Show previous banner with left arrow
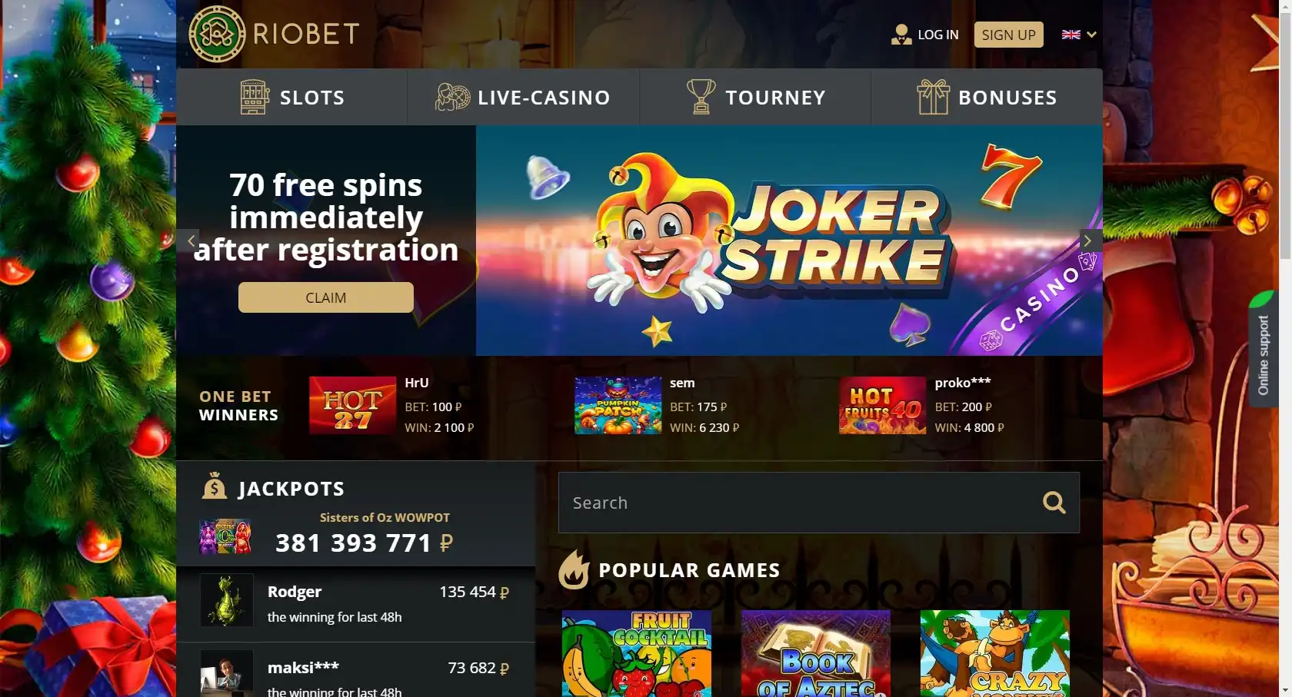 point(189,241)
